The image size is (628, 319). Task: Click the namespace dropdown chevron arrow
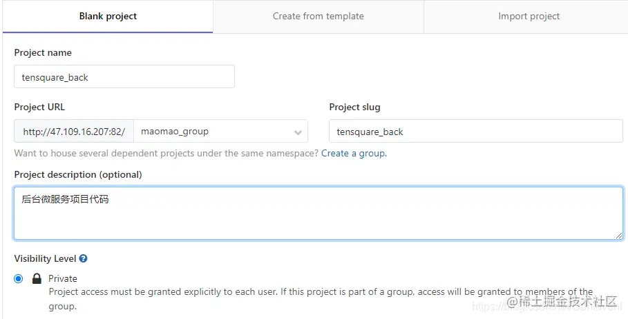click(298, 132)
